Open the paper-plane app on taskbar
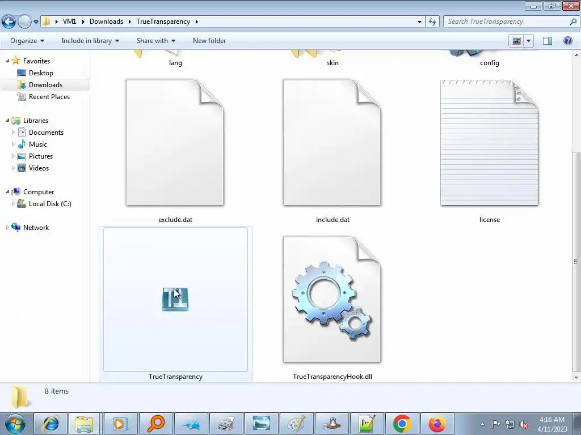The image size is (581, 435). (191, 424)
